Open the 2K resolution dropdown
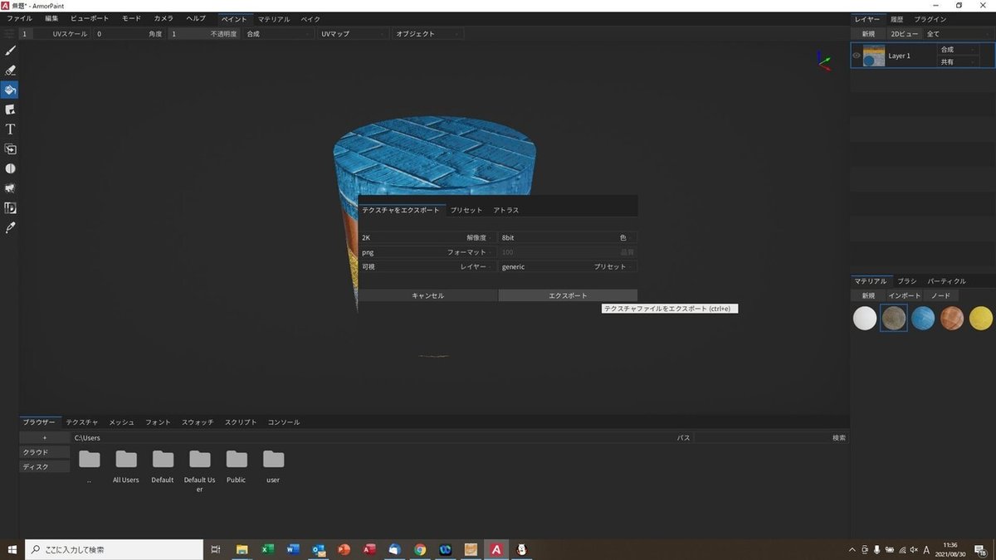Viewport: 996px width, 560px height. [427, 237]
